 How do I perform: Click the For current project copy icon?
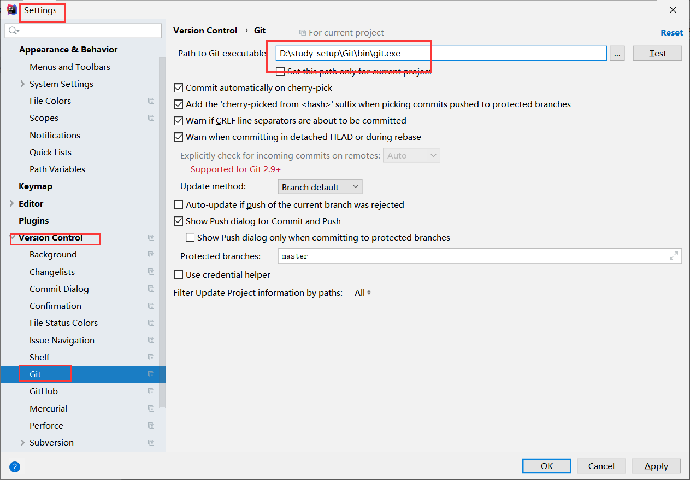(x=302, y=33)
